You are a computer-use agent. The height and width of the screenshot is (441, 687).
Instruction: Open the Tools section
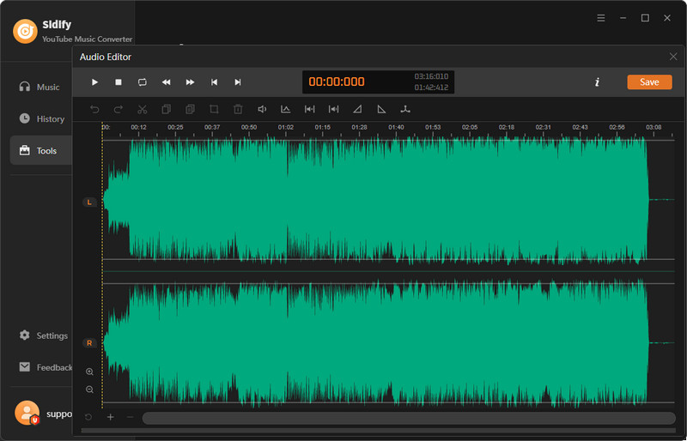tap(40, 150)
